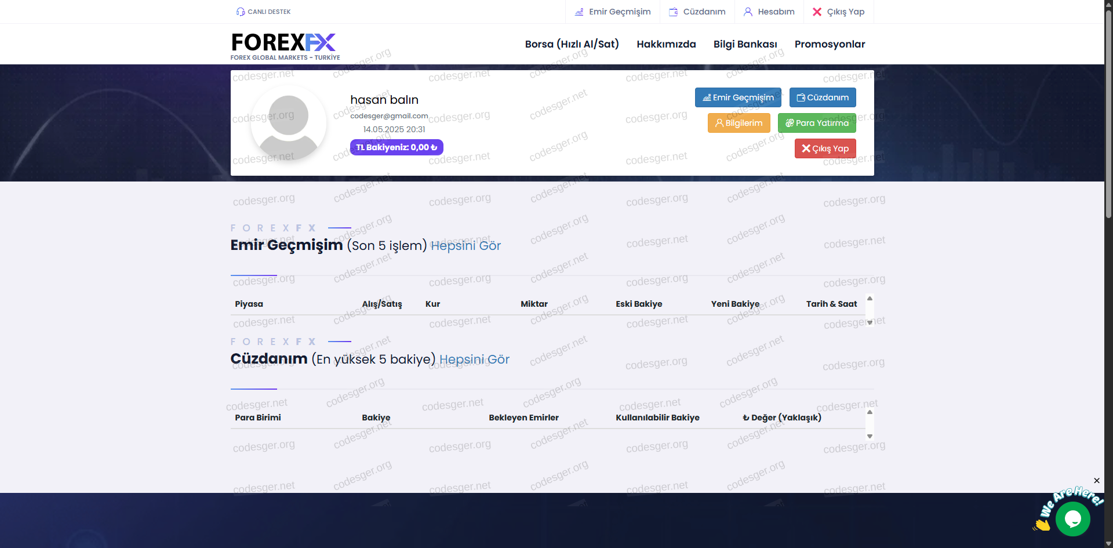
Task: Click the user profile avatar picture
Action: [288, 124]
